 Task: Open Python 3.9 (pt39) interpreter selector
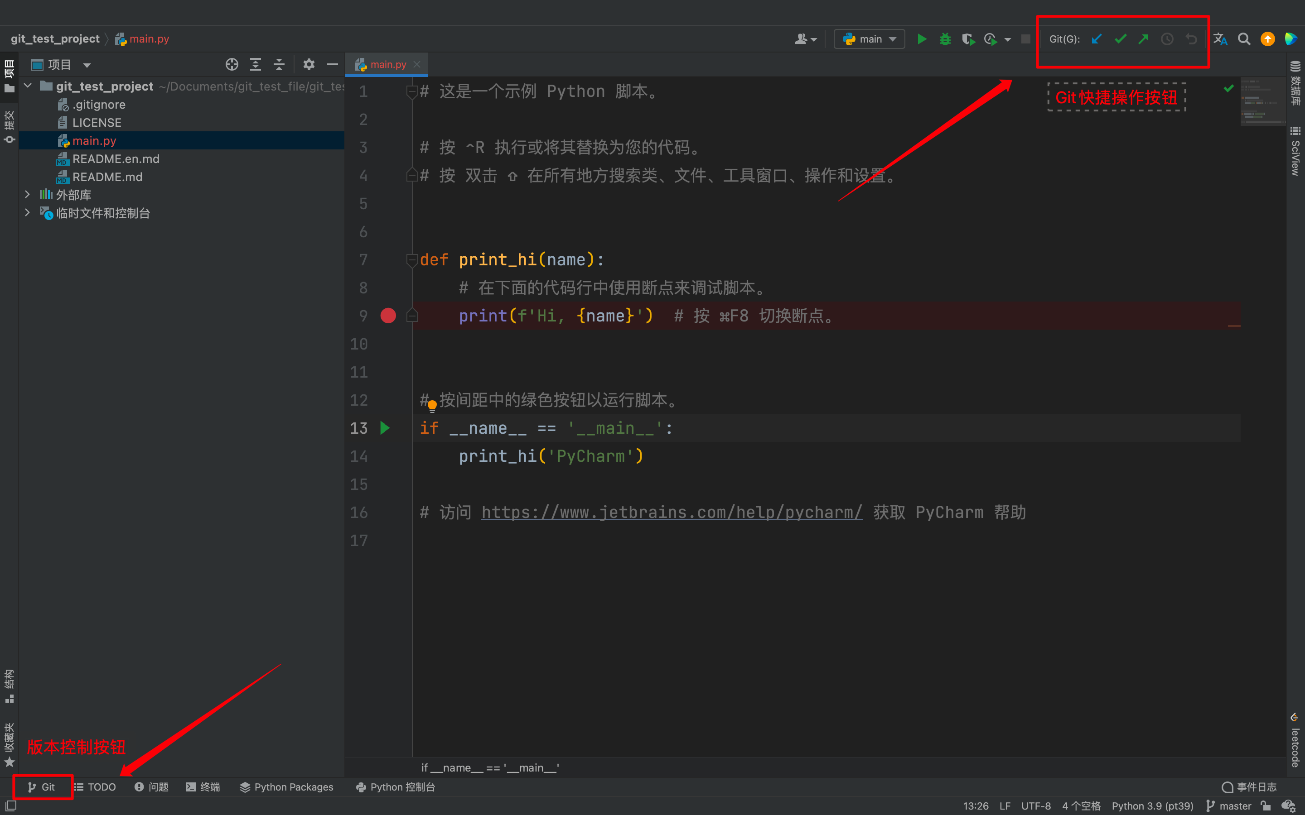(x=1152, y=806)
